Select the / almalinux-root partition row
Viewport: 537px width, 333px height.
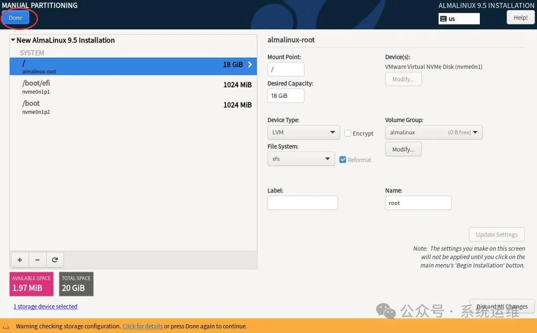point(133,67)
